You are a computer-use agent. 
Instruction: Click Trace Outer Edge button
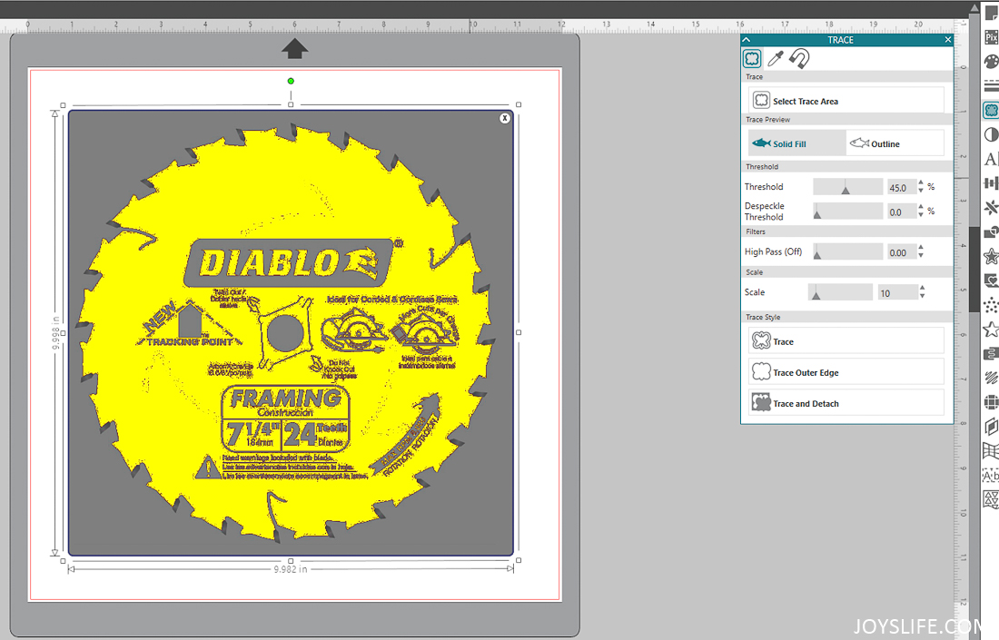(x=846, y=372)
